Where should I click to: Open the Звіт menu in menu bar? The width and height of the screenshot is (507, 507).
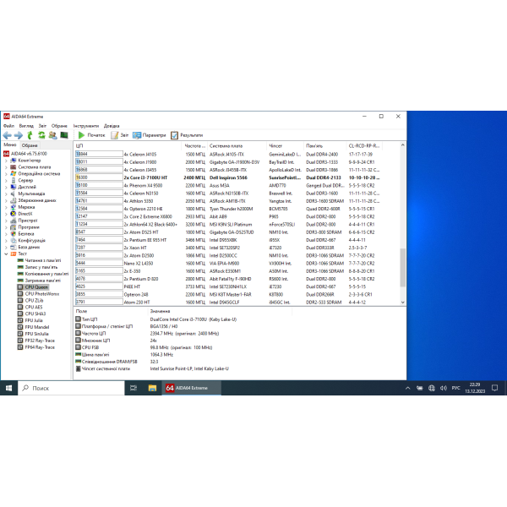(42, 126)
